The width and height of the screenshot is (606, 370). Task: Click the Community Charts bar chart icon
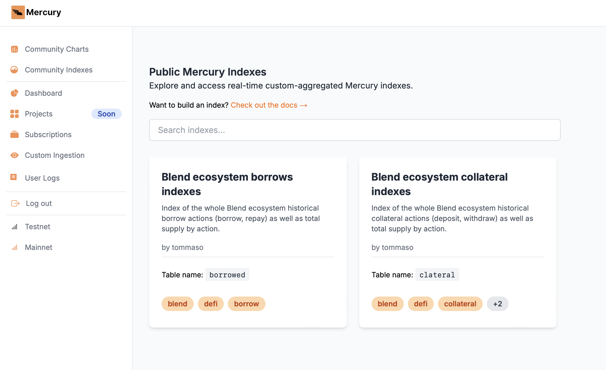click(15, 49)
